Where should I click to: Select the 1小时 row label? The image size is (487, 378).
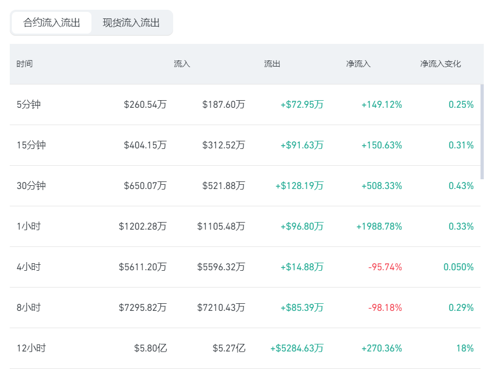[x=29, y=226]
